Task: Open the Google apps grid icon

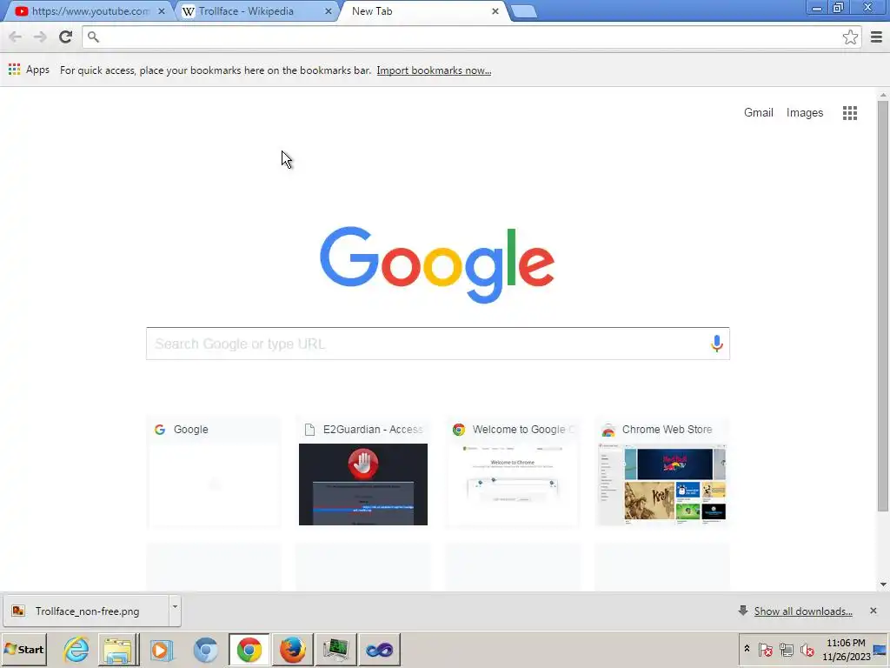Action: pyautogui.click(x=850, y=113)
